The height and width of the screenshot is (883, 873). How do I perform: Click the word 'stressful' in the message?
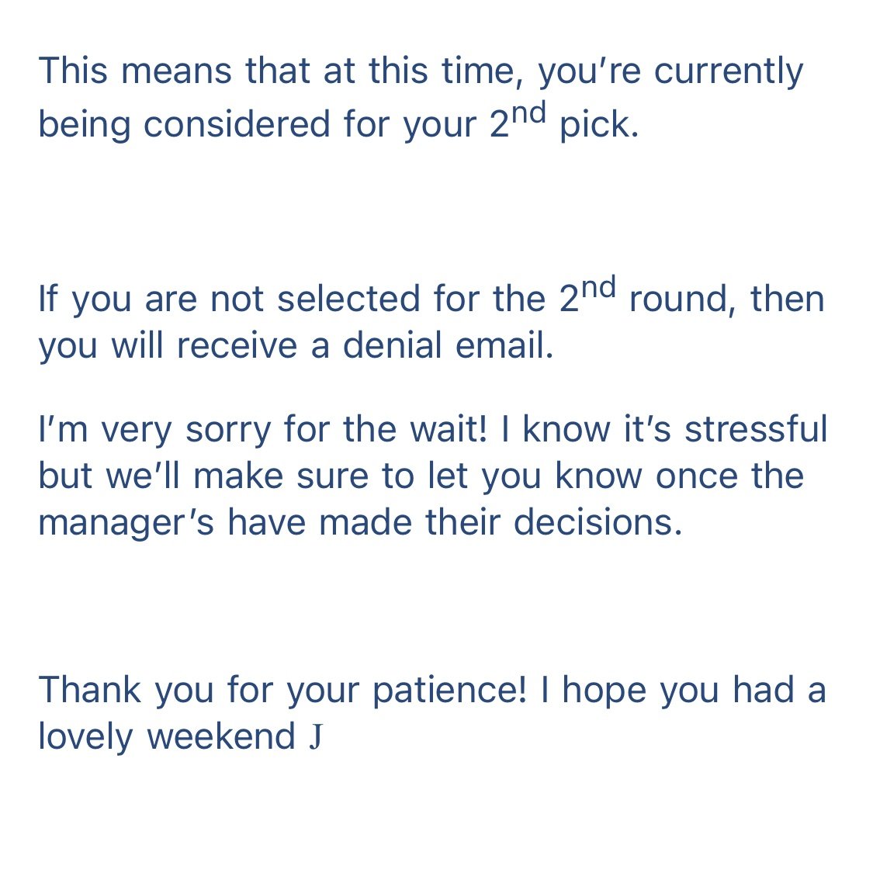756,429
